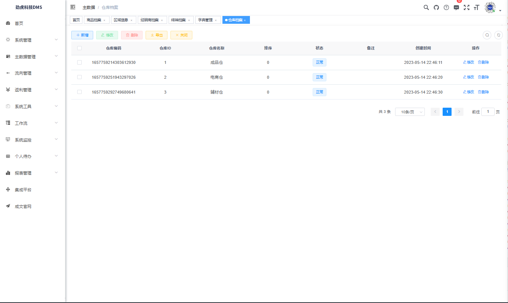Open the message notification icon

pos(456,7)
